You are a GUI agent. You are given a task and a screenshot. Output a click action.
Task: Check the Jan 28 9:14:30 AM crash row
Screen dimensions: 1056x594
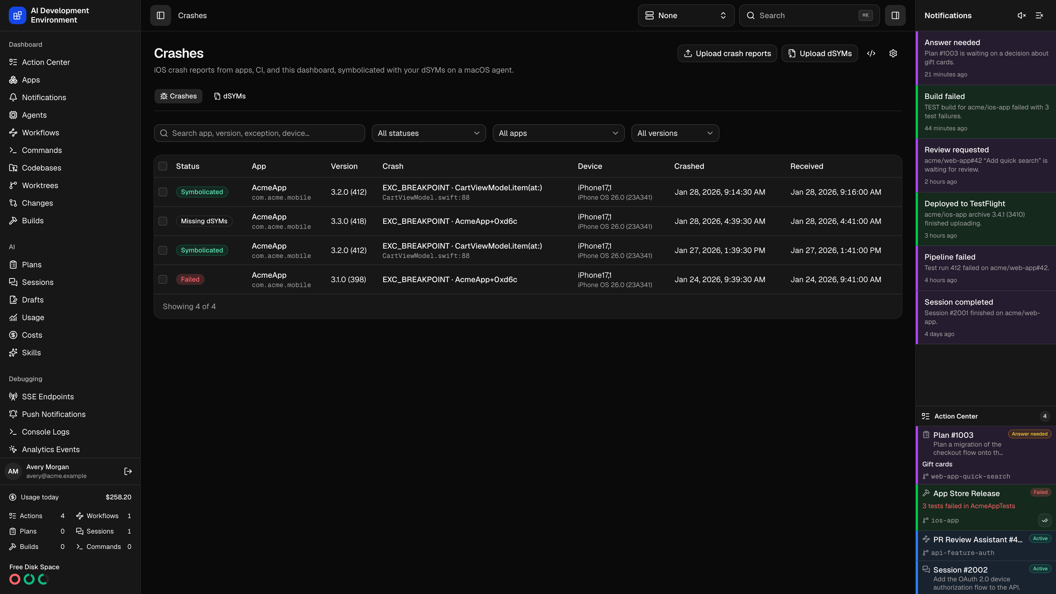coord(163,192)
